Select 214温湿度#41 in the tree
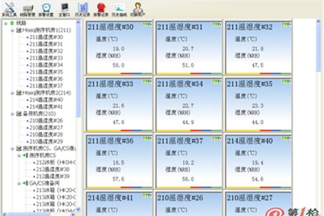 46,107
